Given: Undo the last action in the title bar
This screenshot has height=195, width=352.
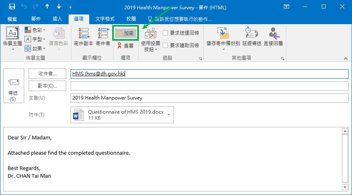Looking at the screenshot, I should click(24, 6).
